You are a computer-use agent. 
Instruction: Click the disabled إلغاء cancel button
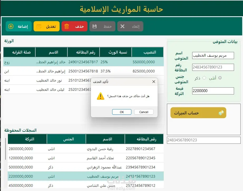(130, 26)
